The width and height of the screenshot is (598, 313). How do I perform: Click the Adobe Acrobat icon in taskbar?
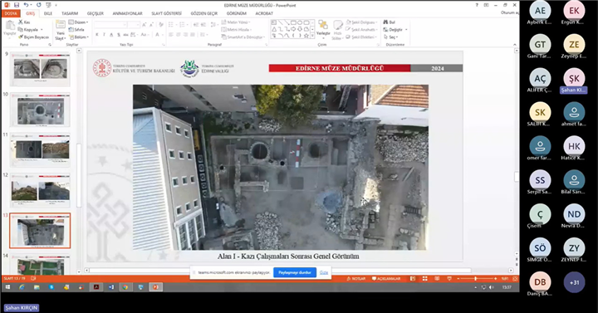click(x=96, y=287)
